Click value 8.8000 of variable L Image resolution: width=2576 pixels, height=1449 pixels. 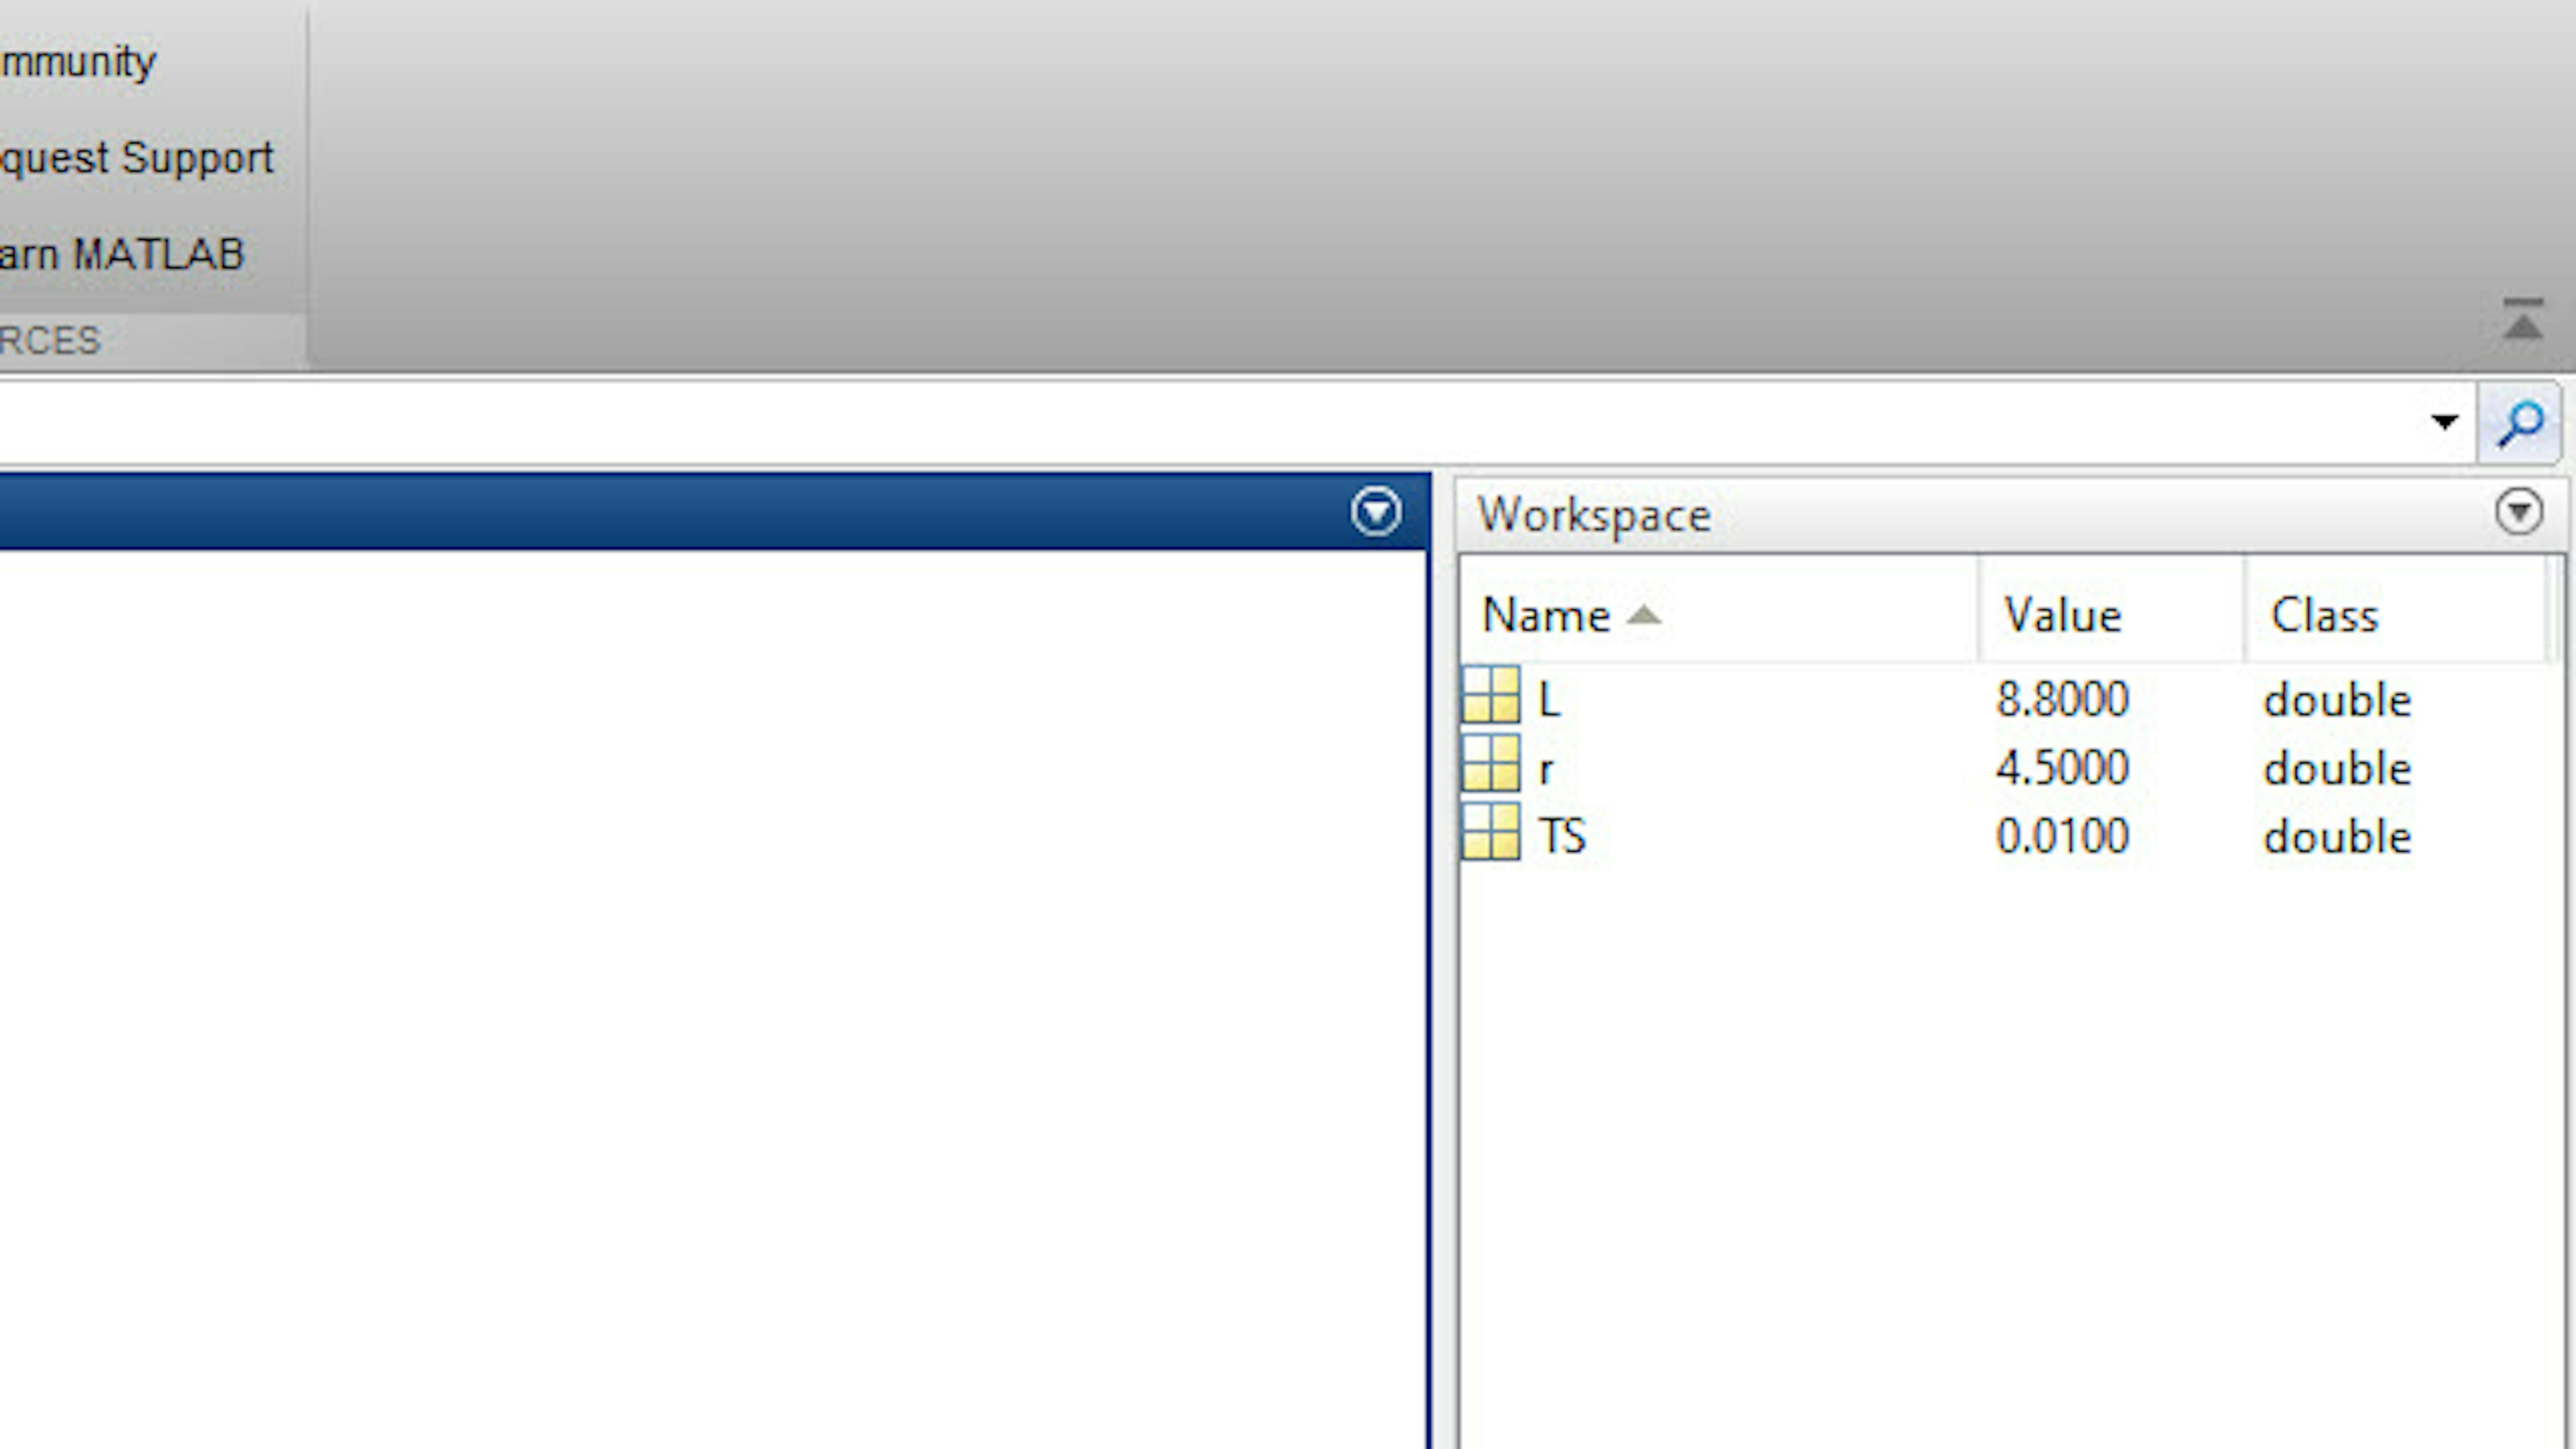(x=2062, y=699)
